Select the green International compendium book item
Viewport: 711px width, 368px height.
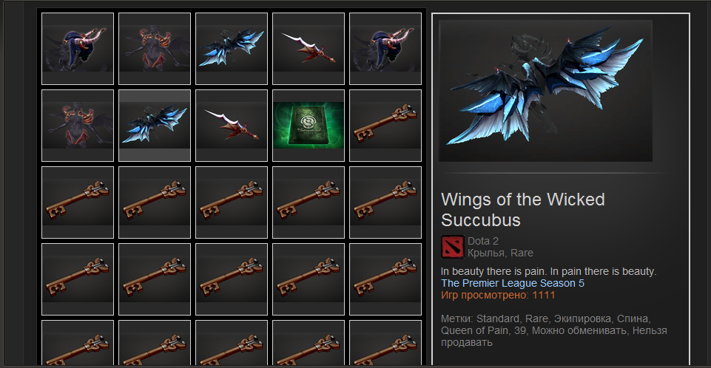(309, 126)
